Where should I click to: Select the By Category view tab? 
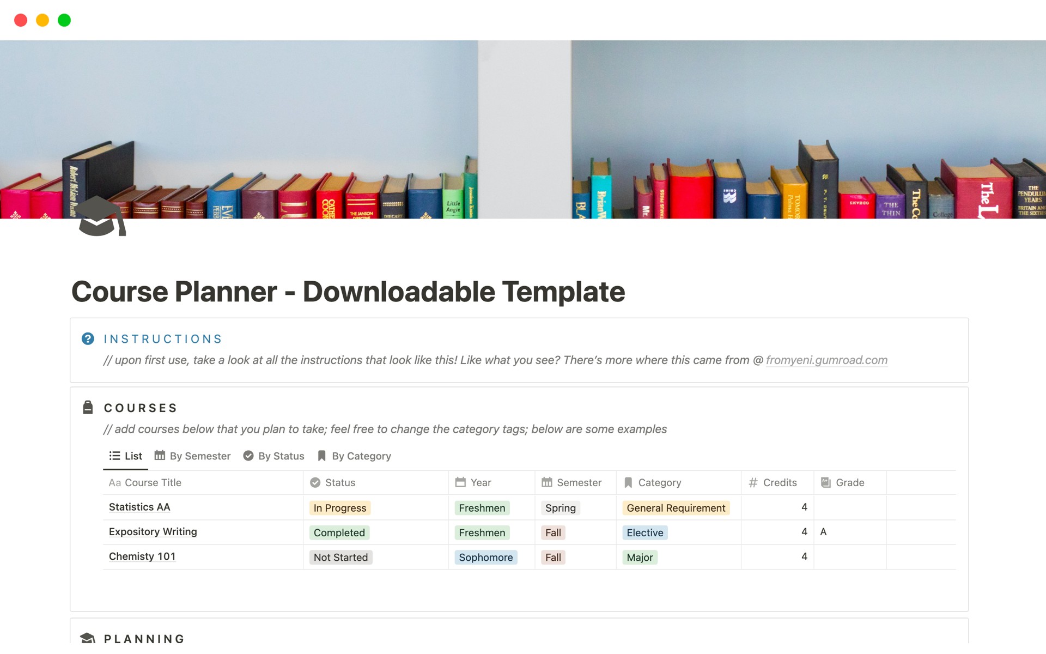pyautogui.click(x=354, y=456)
